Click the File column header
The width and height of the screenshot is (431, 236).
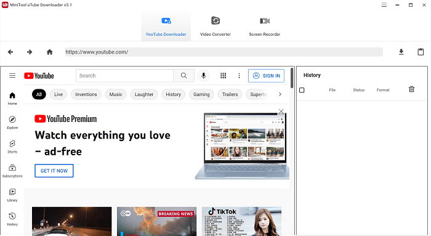pos(332,90)
